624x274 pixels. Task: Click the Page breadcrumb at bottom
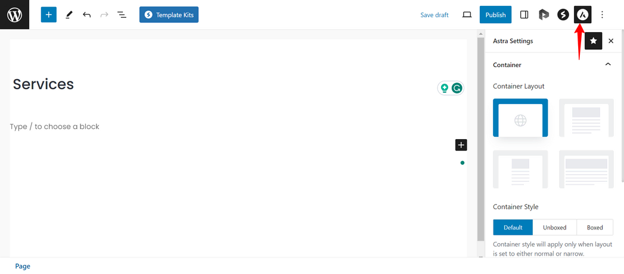coord(23,266)
